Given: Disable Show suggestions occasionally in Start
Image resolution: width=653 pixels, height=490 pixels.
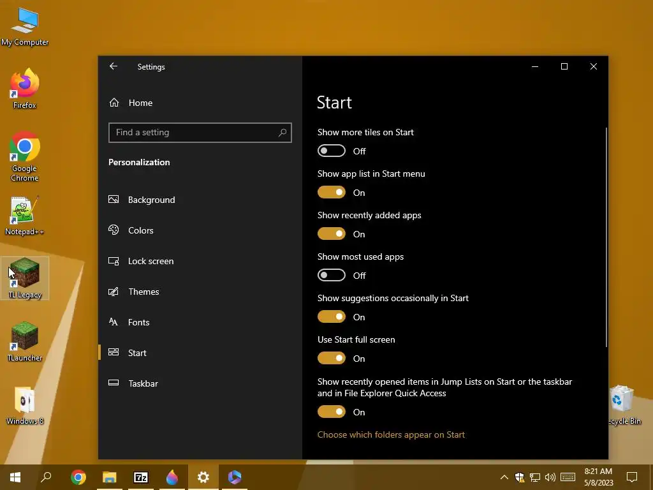Looking at the screenshot, I should click(332, 316).
